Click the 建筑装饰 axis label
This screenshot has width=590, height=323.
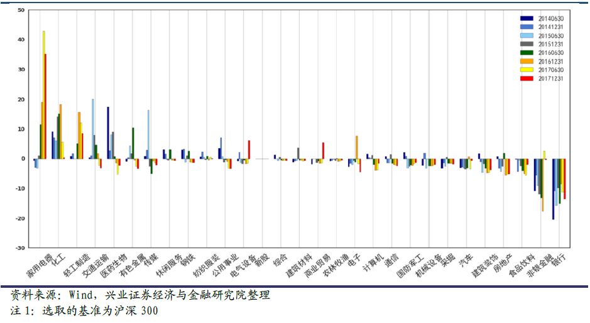click(484, 265)
